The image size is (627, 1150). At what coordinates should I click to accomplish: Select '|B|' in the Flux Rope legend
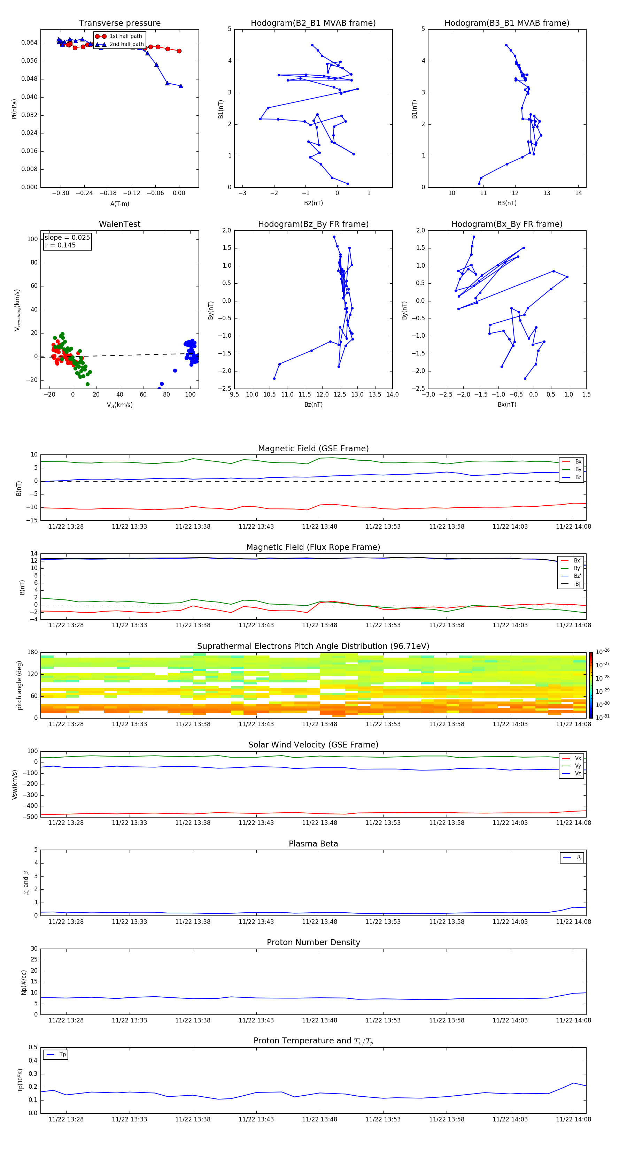[571, 584]
